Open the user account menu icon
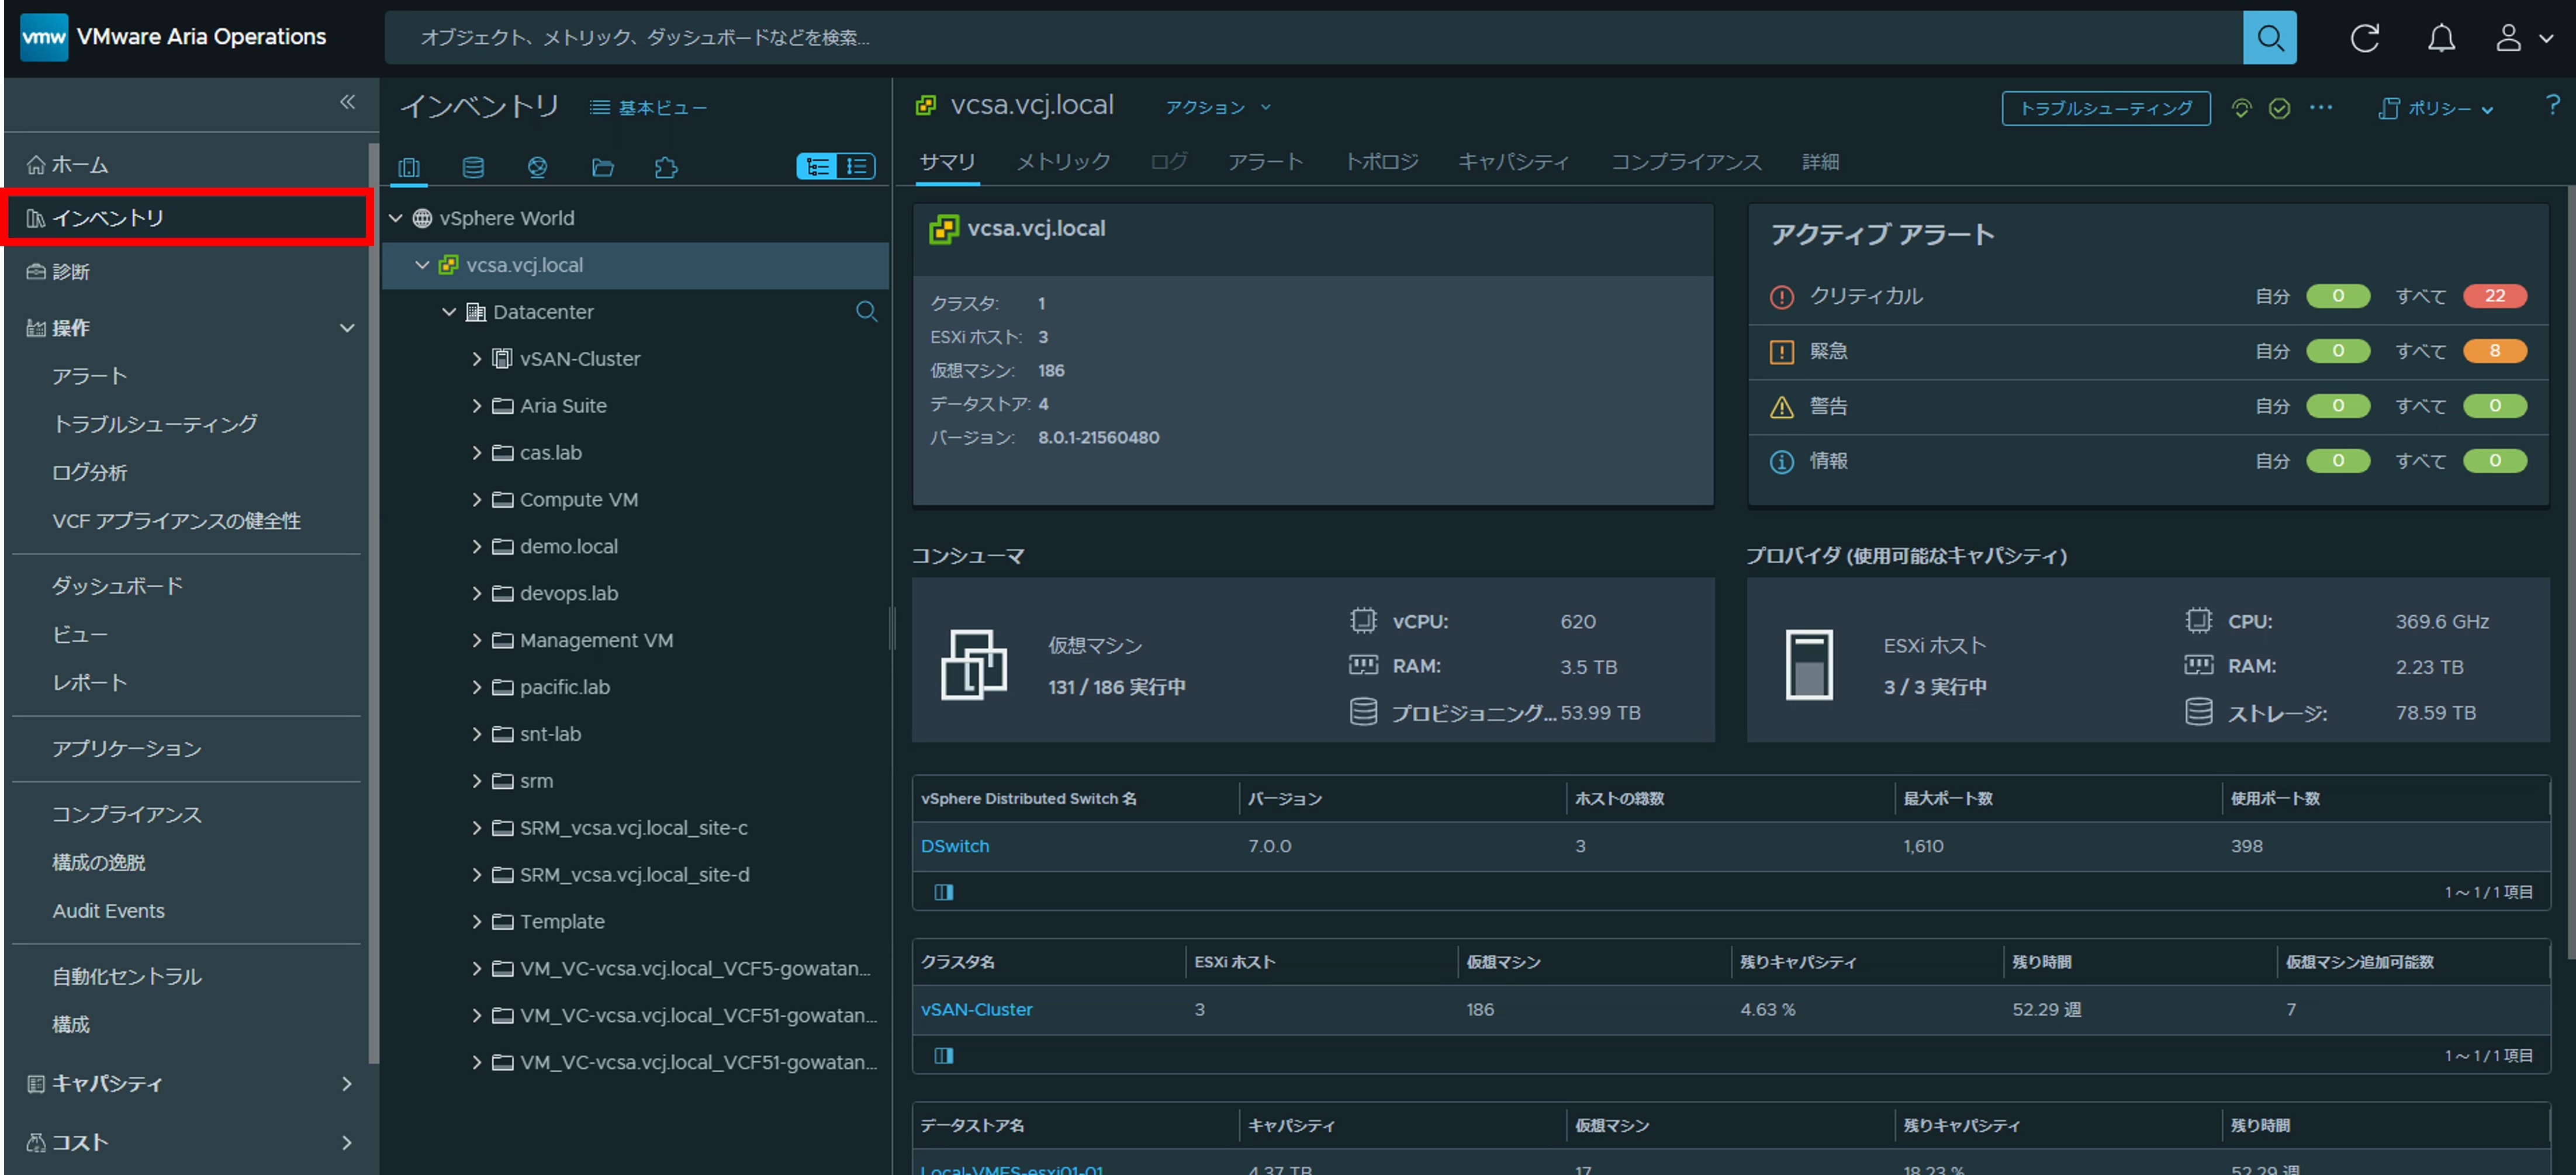The image size is (2576, 1175). 2508,38
